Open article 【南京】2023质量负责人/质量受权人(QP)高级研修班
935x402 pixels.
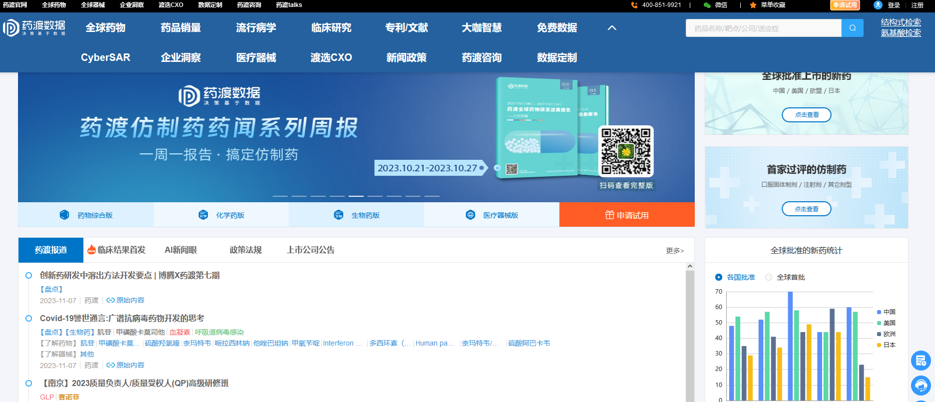click(134, 384)
